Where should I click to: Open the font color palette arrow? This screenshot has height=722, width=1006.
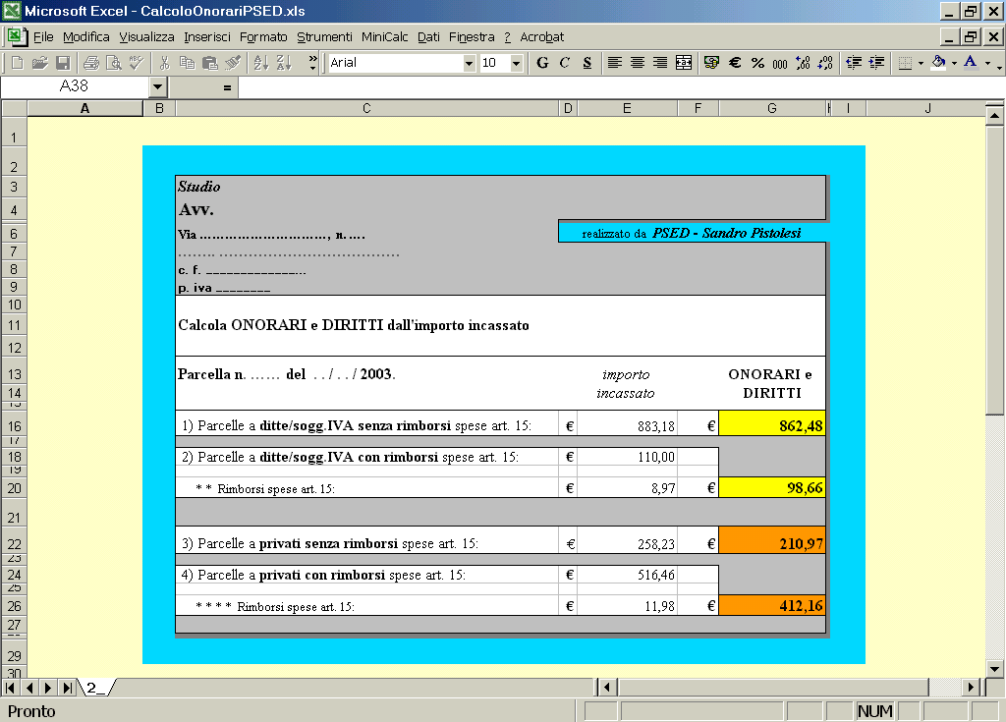click(x=987, y=63)
